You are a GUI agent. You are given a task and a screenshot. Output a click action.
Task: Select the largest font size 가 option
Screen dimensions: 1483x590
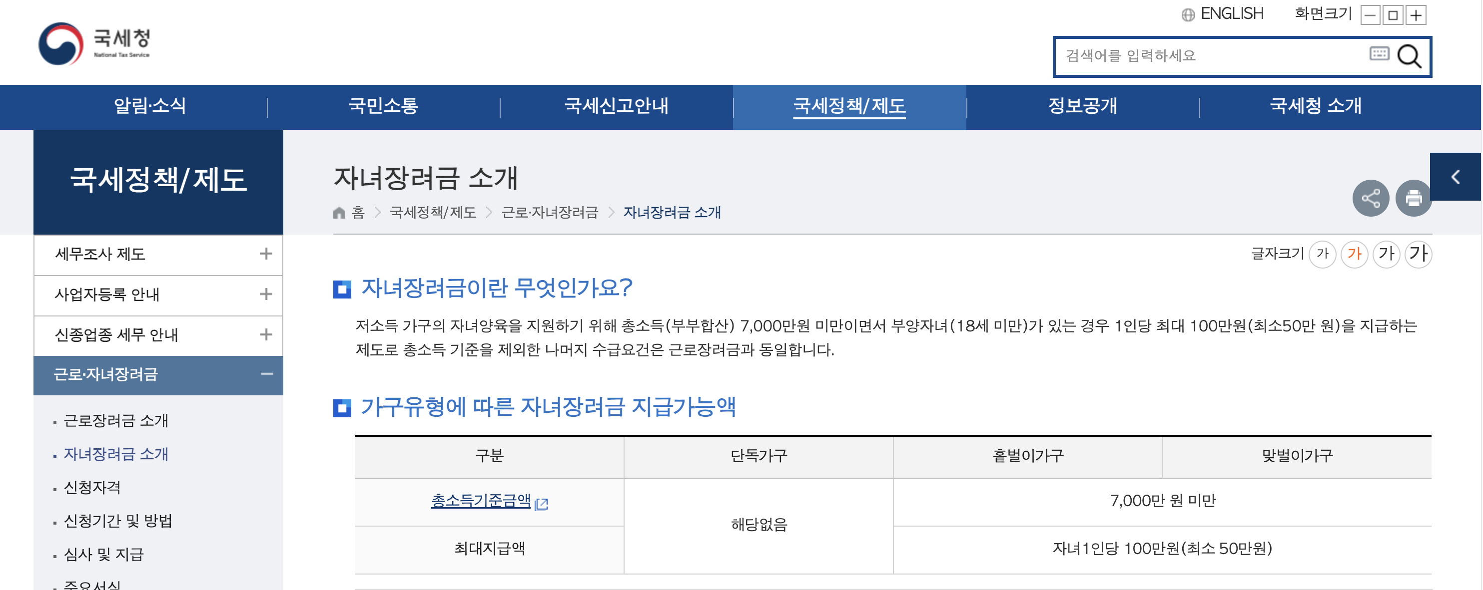(x=1418, y=254)
